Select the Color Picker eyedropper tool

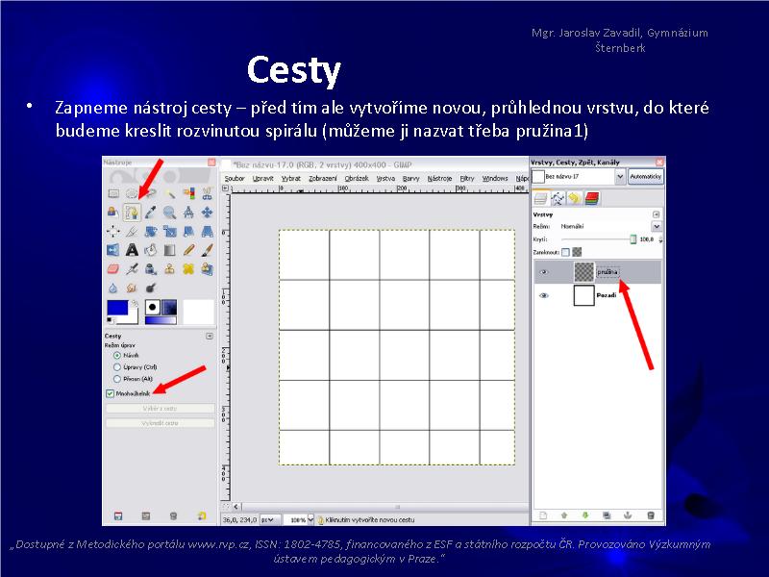(x=151, y=213)
